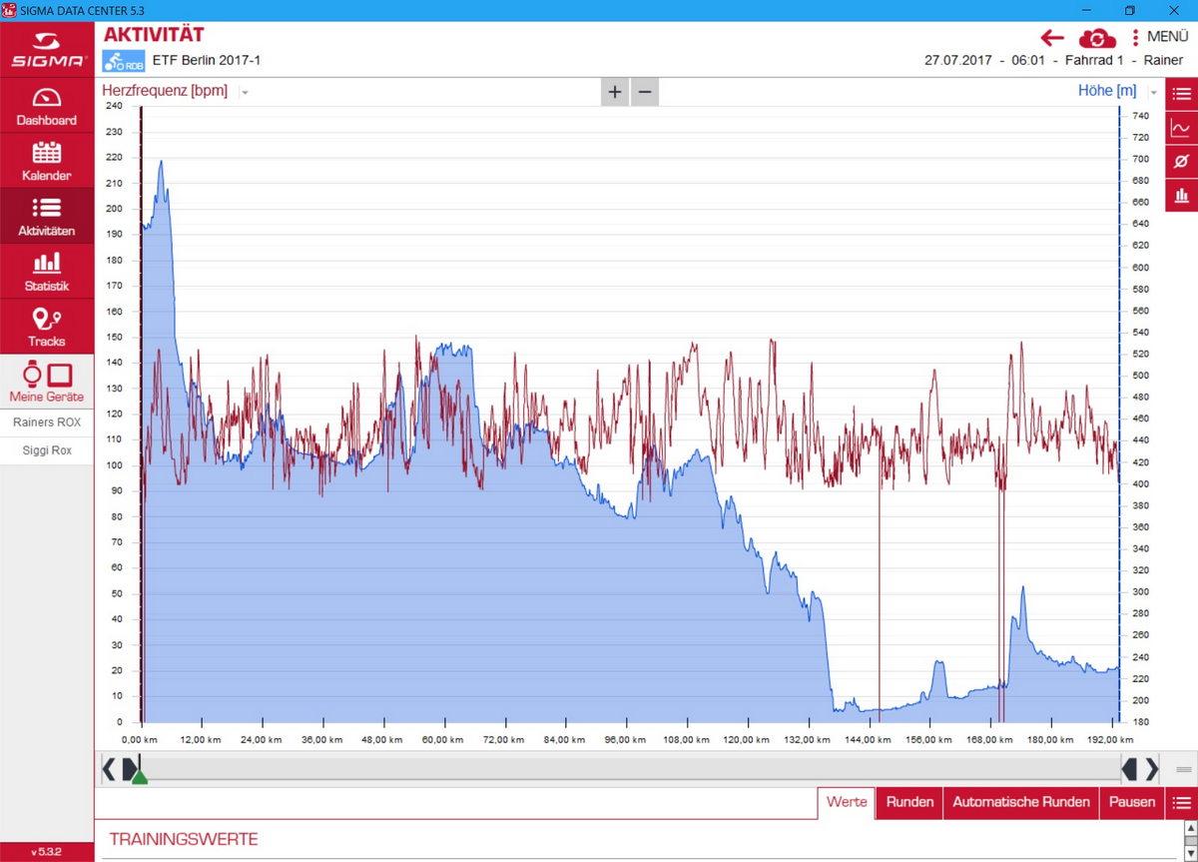Open the Tracks section
The height and width of the screenshot is (862, 1198).
pyautogui.click(x=47, y=327)
